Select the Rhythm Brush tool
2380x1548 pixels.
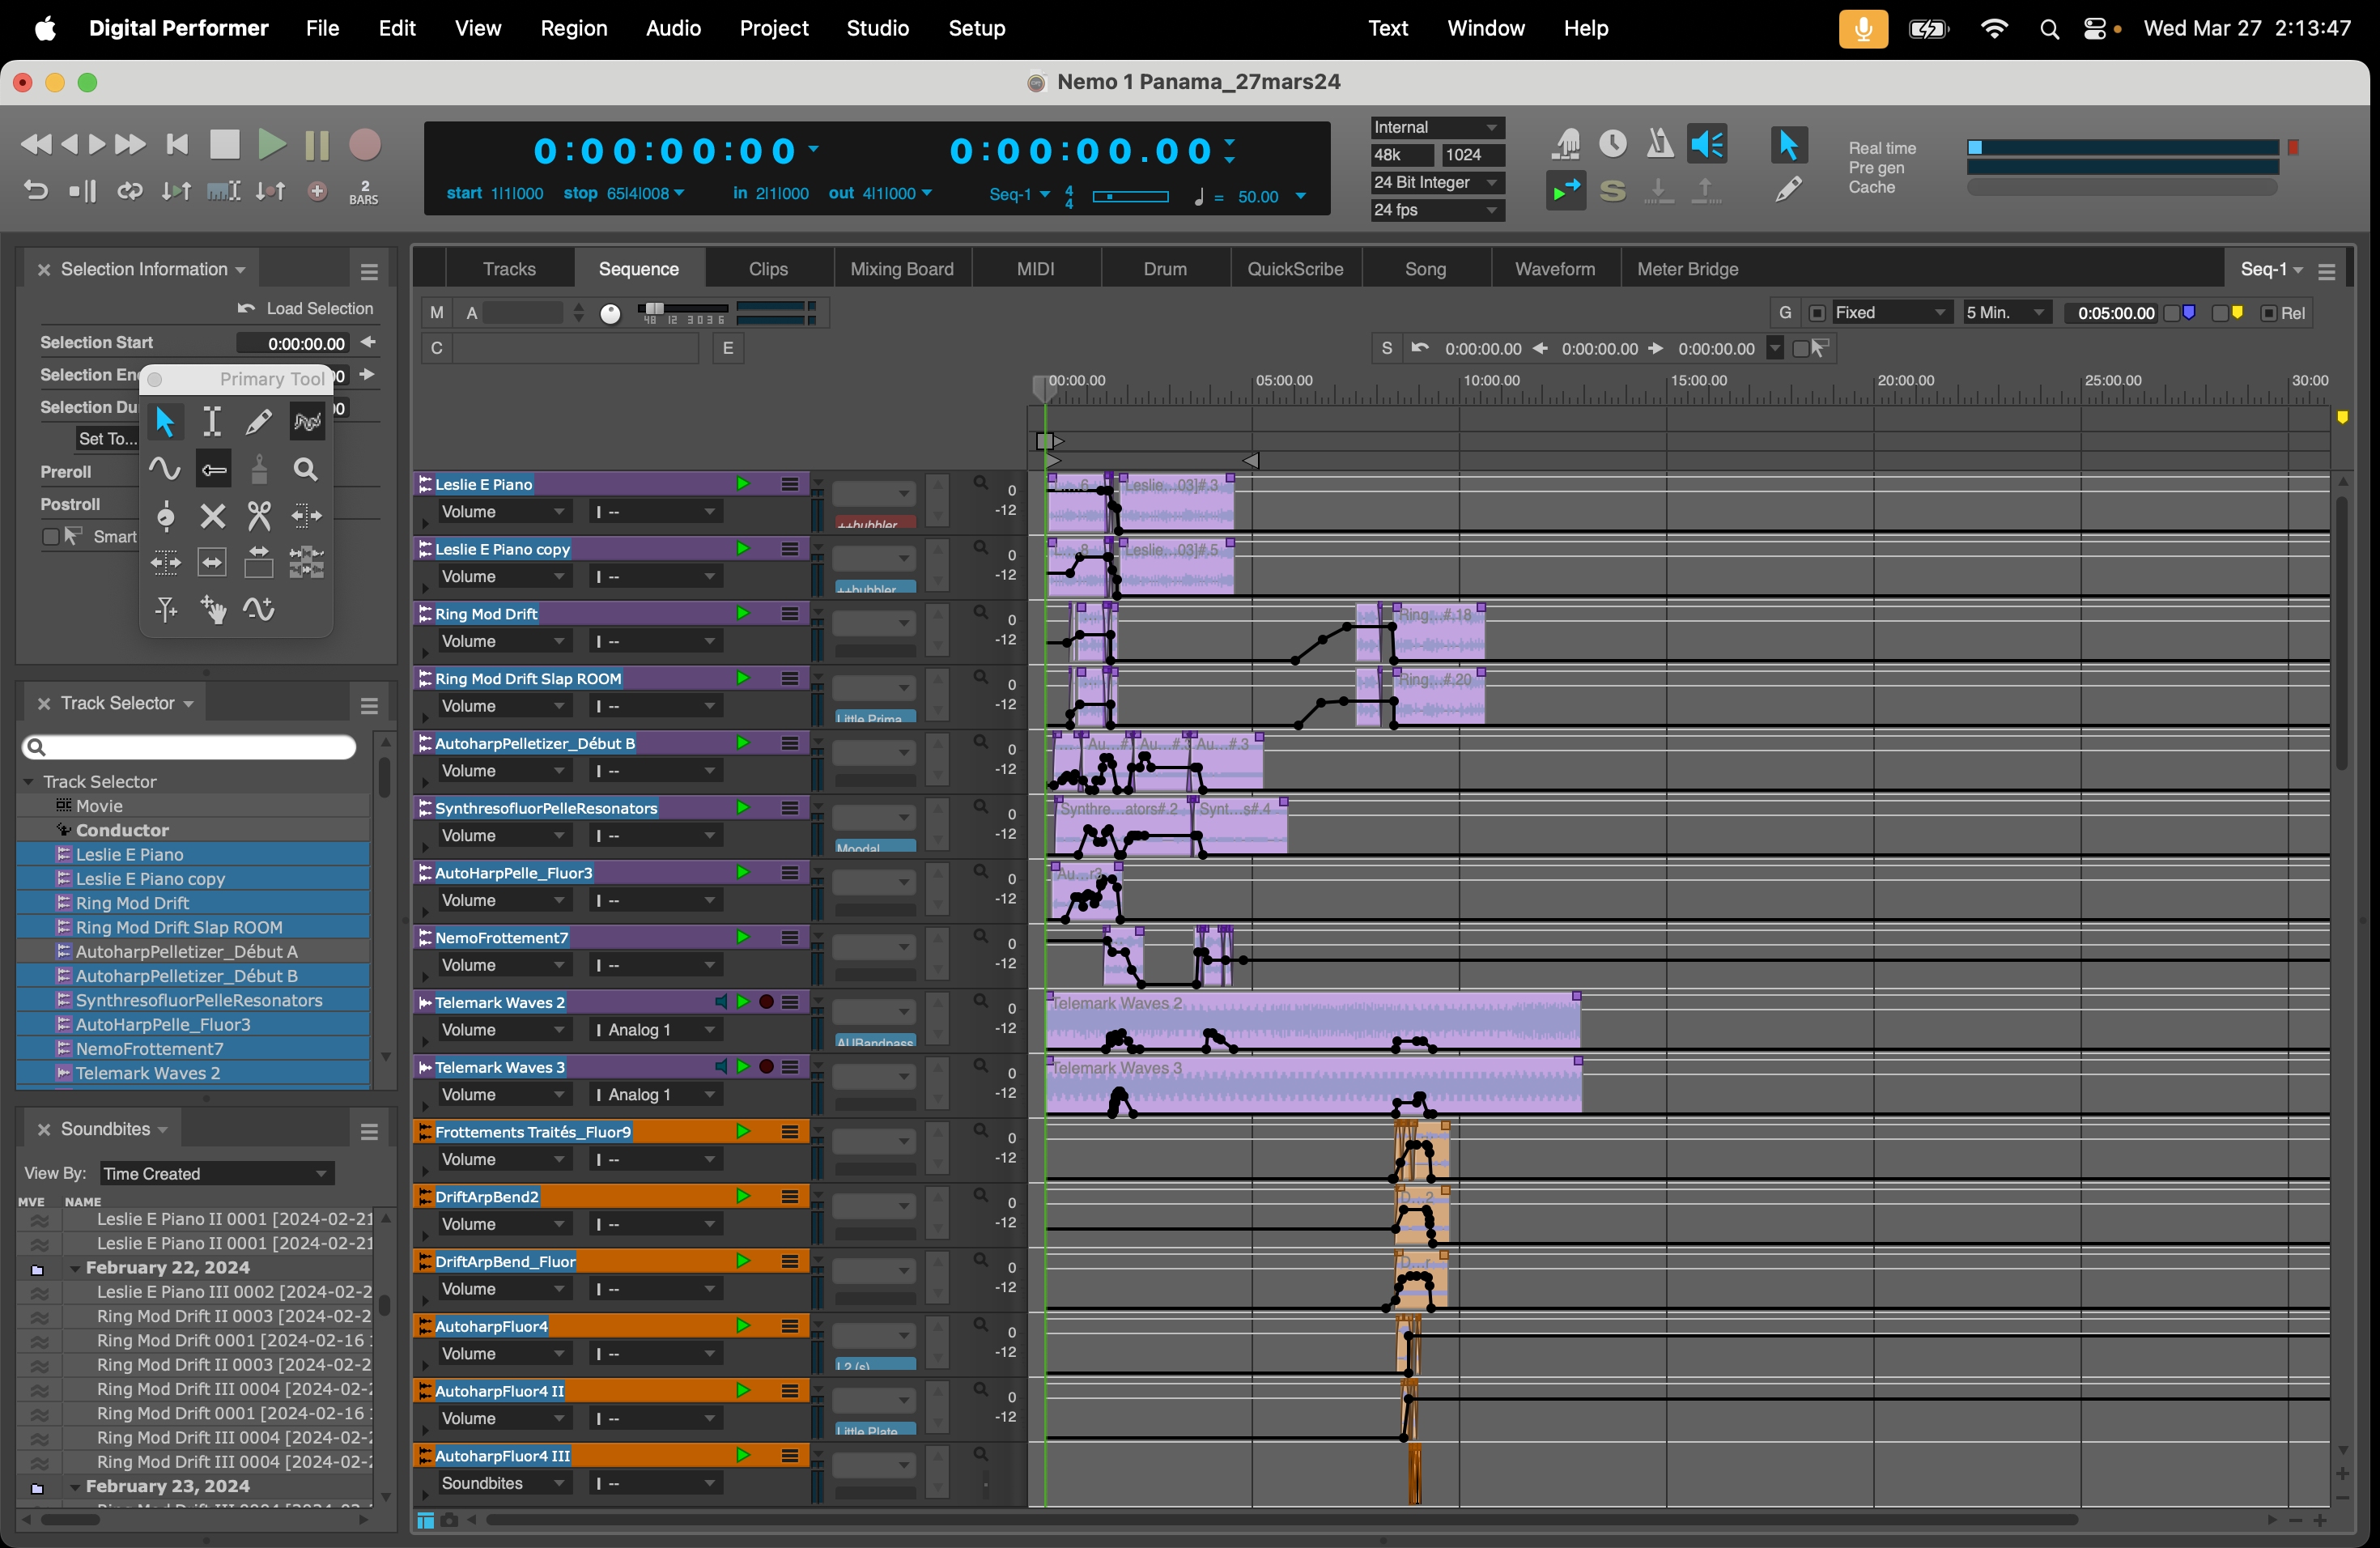pyautogui.click(x=259, y=468)
